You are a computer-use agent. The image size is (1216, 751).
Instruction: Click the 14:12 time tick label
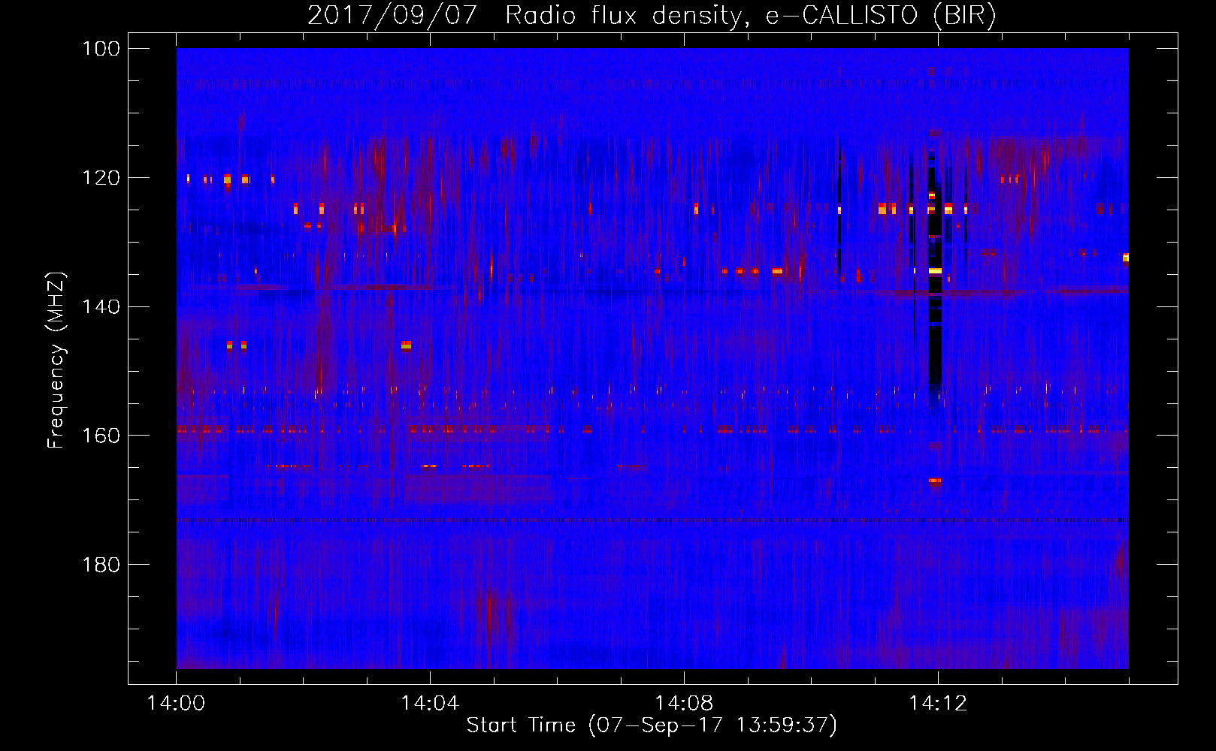pyautogui.click(x=938, y=704)
